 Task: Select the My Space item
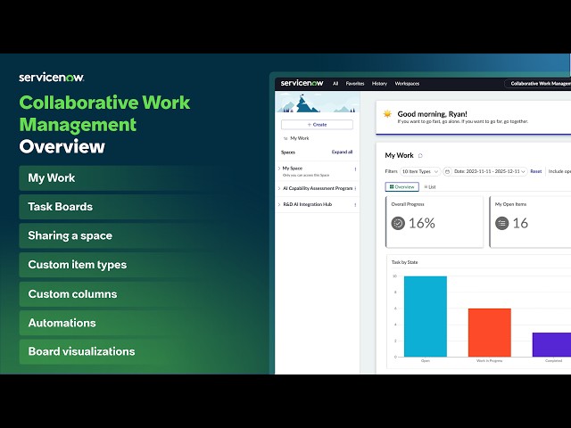[293, 169]
